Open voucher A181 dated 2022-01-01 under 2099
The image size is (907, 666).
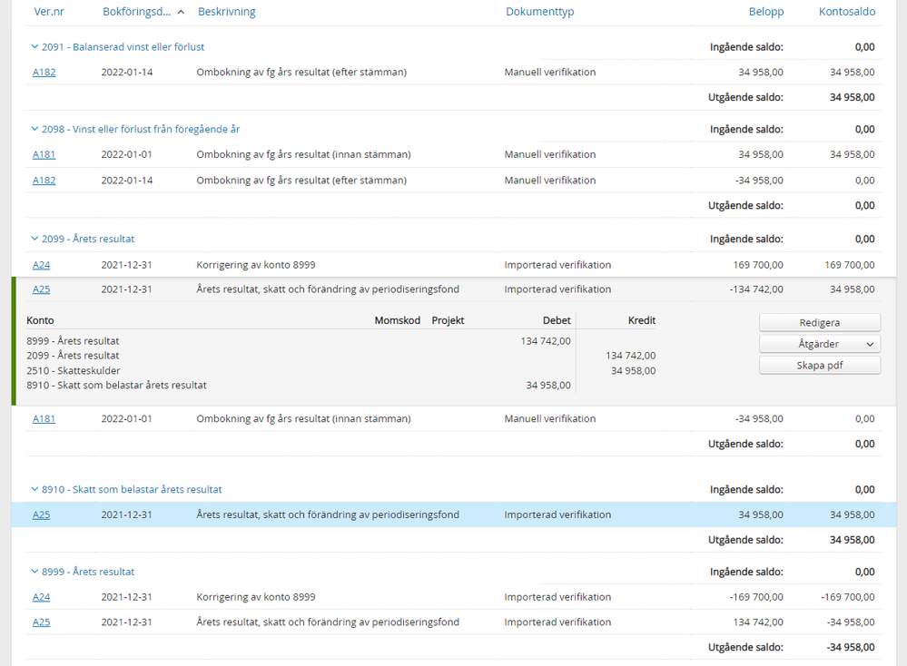44,419
